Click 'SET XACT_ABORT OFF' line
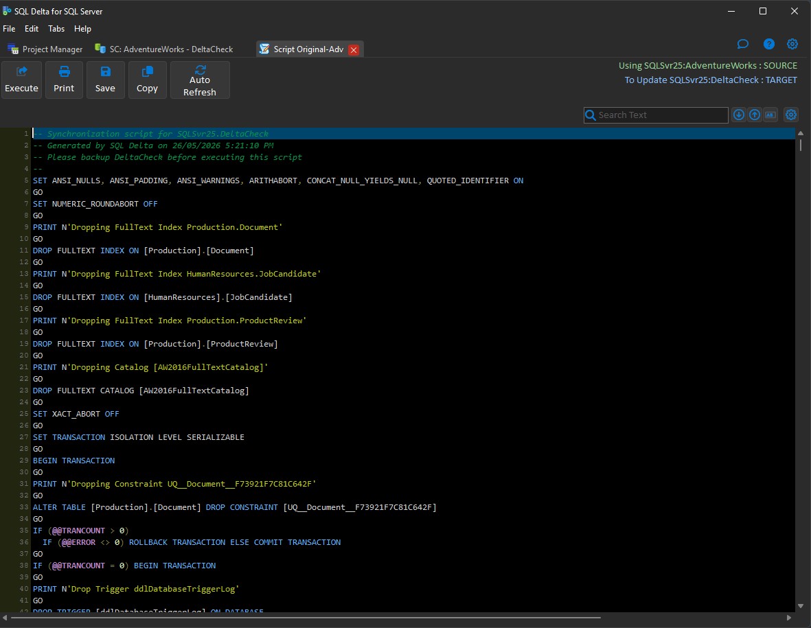811x628 pixels. tap(76, 414)
